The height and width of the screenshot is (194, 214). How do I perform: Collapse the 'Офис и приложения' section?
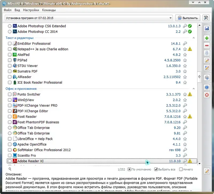[193, 89]
